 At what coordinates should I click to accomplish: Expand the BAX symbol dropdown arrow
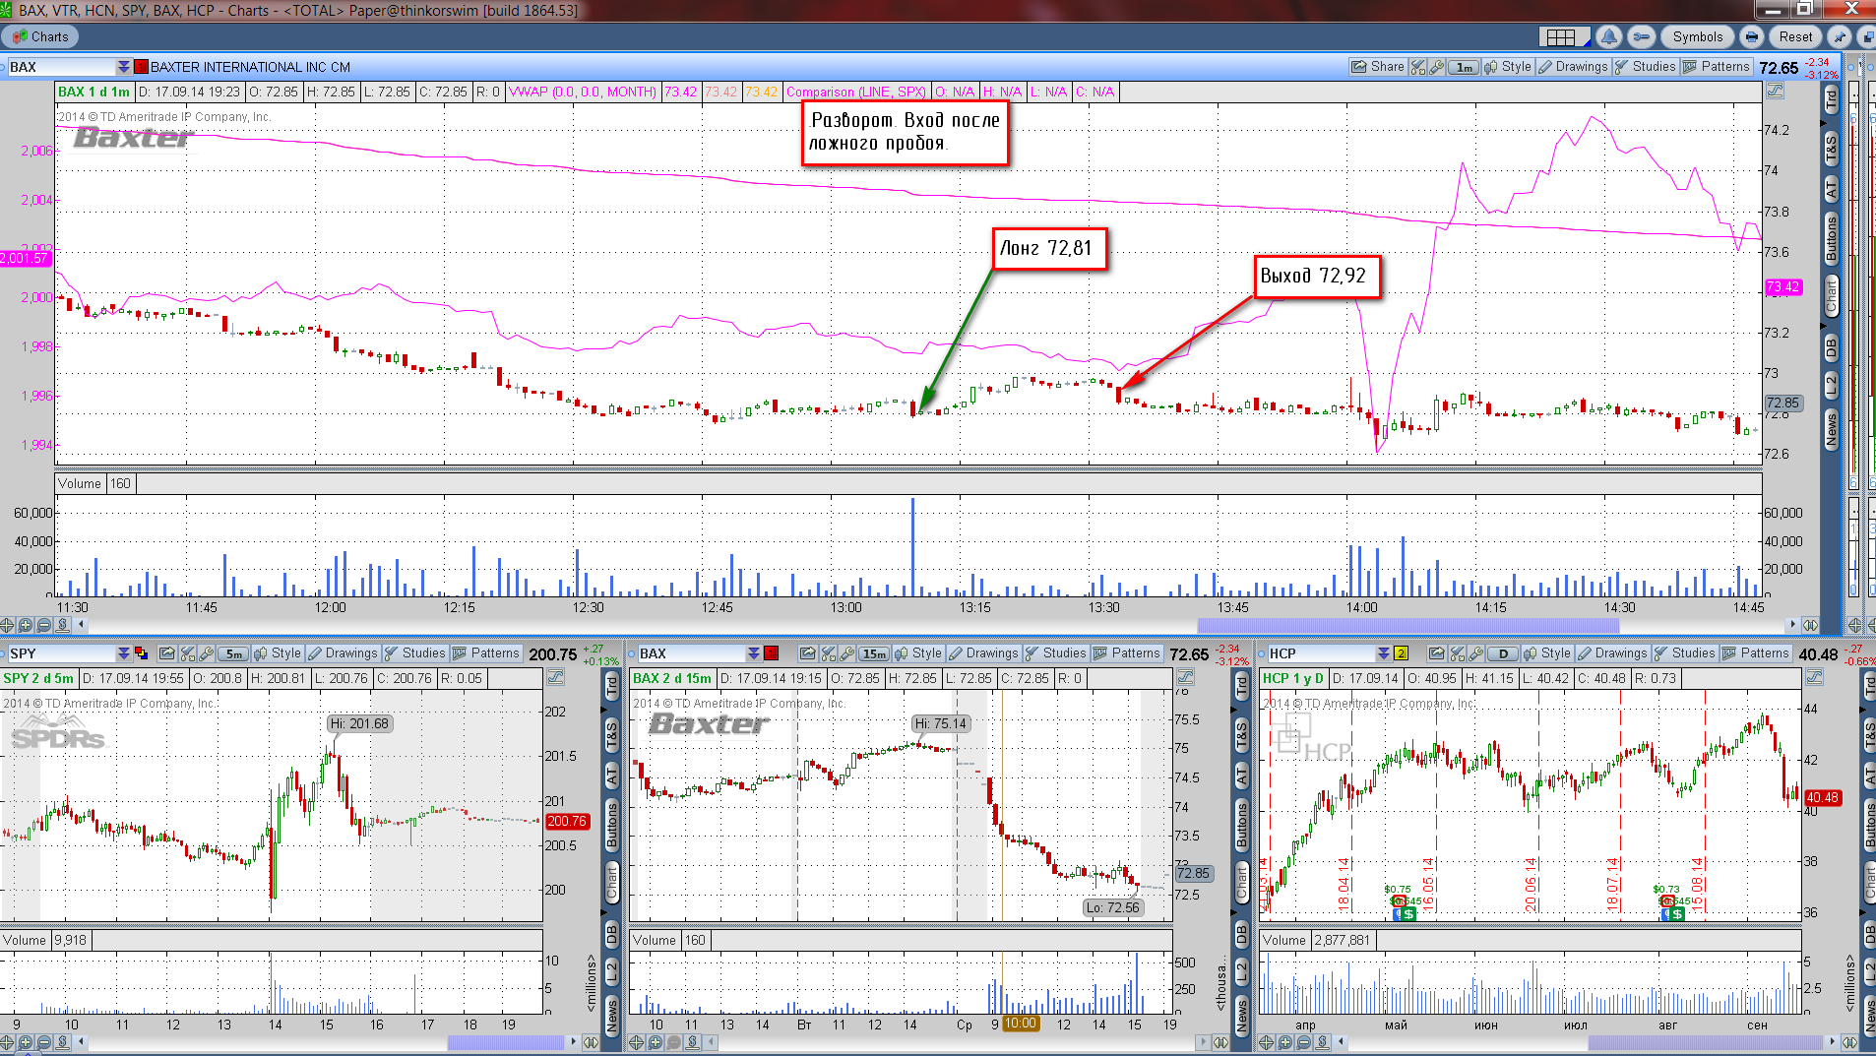[123, 67]
